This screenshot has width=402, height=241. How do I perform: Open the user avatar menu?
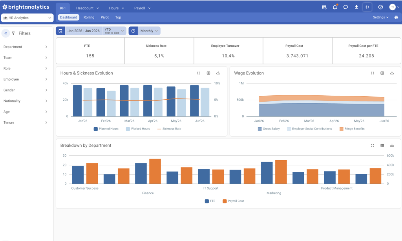(394, 7)
